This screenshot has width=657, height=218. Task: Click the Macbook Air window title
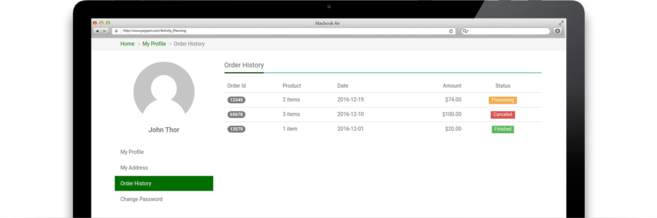click(327, 23)
